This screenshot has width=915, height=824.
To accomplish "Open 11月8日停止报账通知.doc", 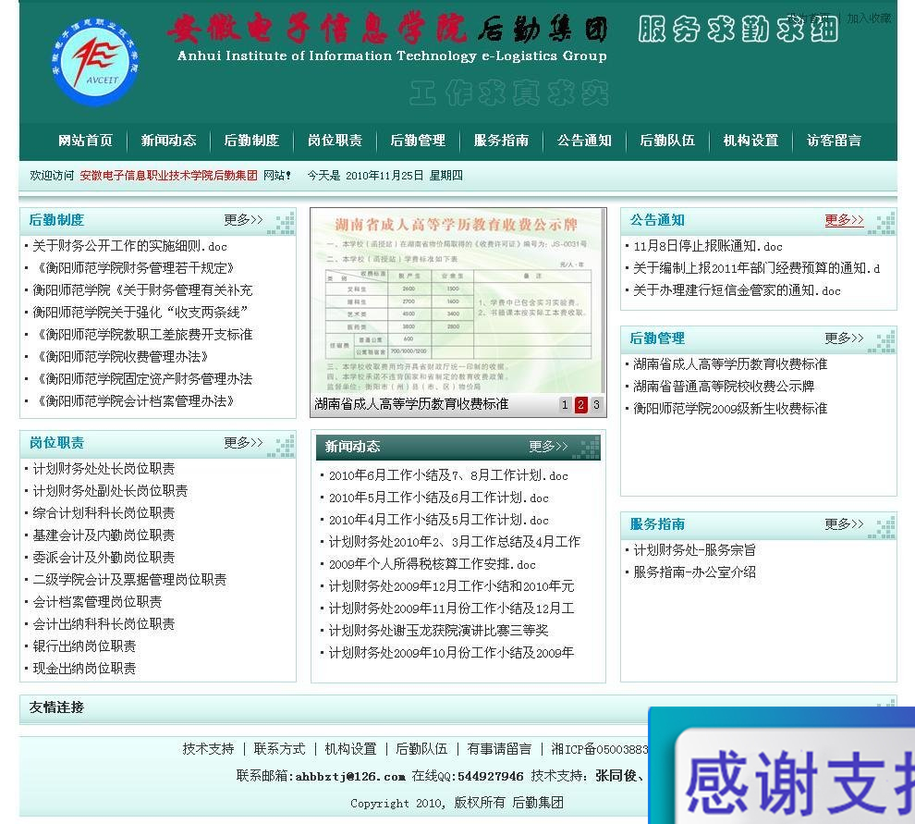I will click(708, 246).
